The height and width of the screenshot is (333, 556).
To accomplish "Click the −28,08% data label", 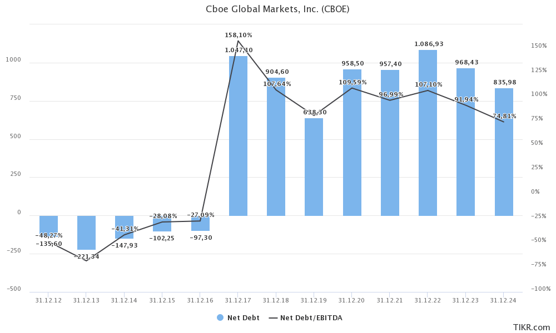I will point(163,216).
